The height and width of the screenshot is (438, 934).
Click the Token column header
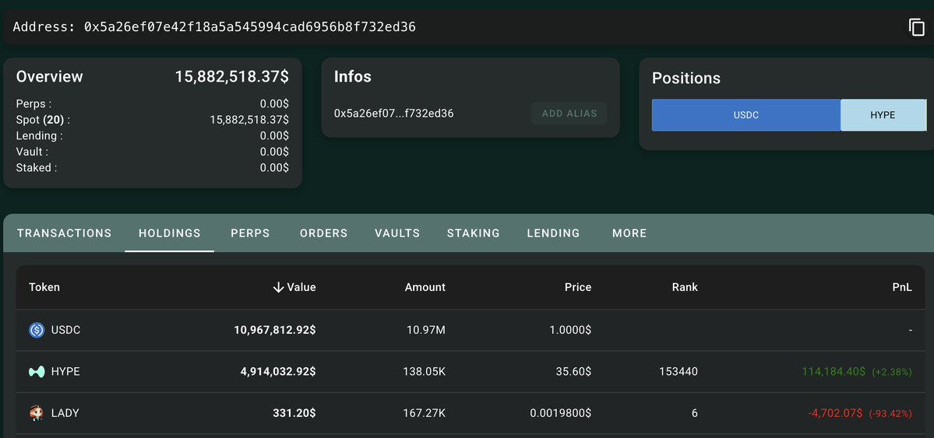(44, 288)
